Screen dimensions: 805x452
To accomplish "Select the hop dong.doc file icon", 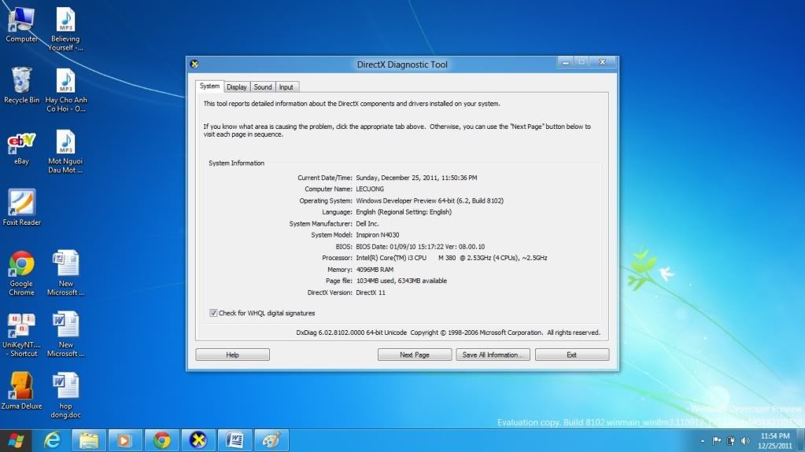I will [65, 395].
